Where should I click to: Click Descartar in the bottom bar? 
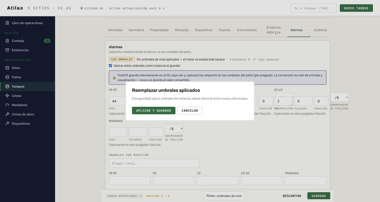292,196
